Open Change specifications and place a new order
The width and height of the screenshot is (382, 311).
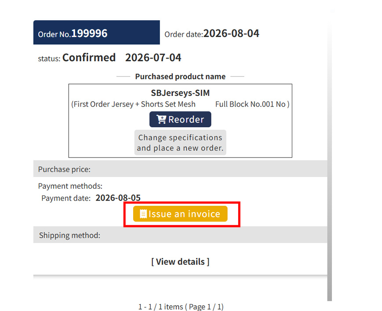pos(180,143)
